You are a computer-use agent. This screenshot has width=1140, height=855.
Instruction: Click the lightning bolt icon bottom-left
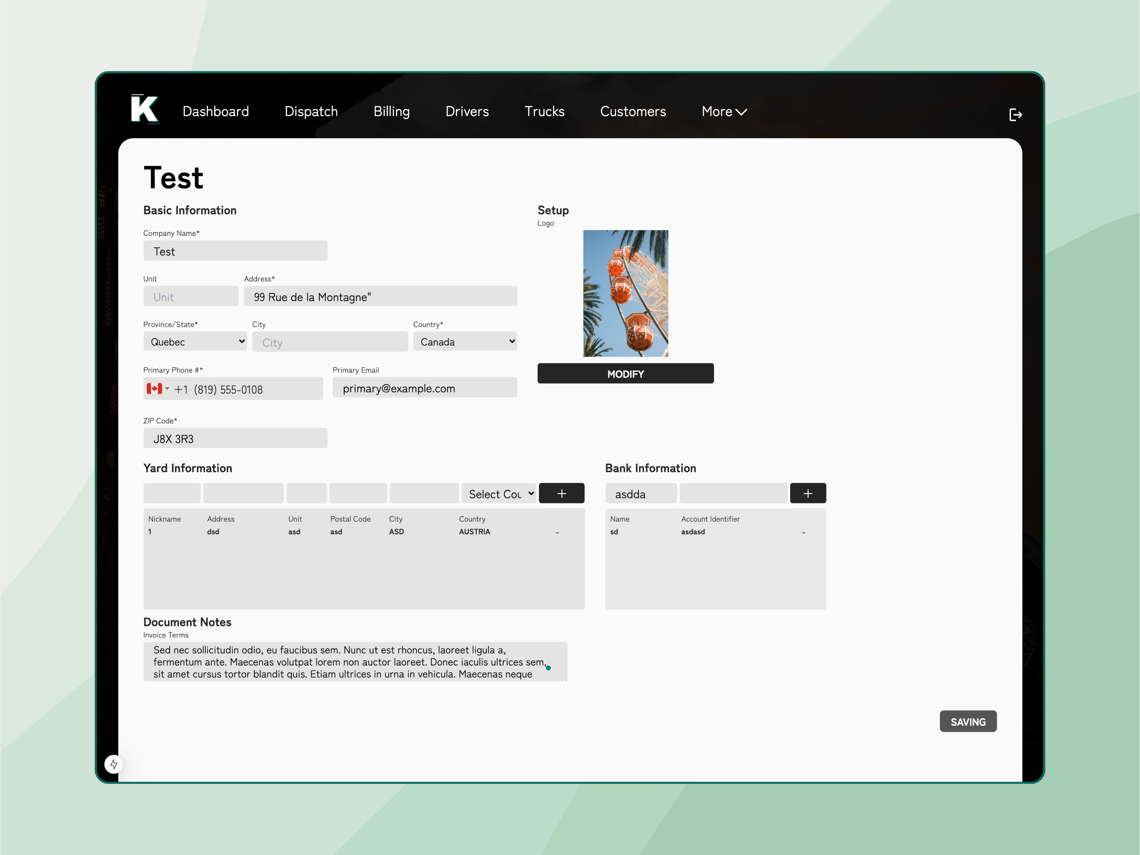(114, 764)
